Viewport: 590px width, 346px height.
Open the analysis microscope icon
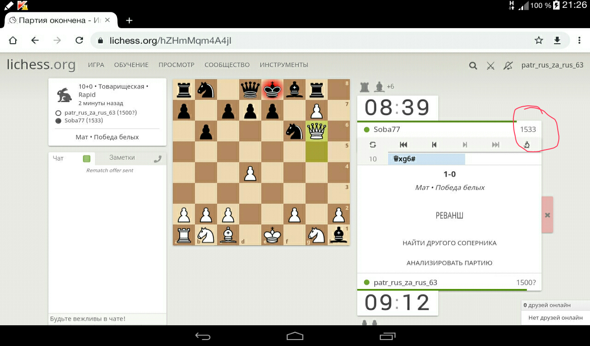(526, 144)
